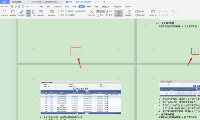Open the Insert ribbon tab (插入)

pyautogui.click(x=49, y=7)
